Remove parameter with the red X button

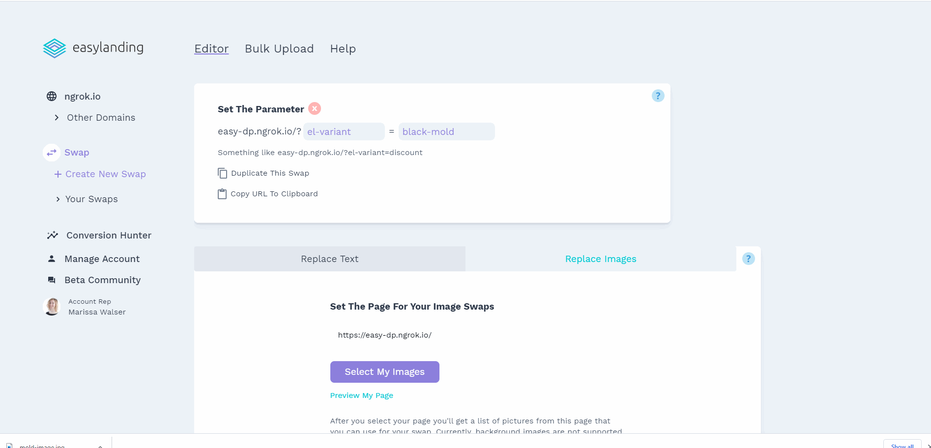315,108
